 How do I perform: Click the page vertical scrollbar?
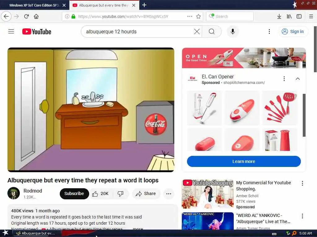pos(315,49)
